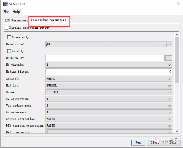183x148 pixels.
Task: Click the vertical scrollbar thumb
Action: (177, 60)
